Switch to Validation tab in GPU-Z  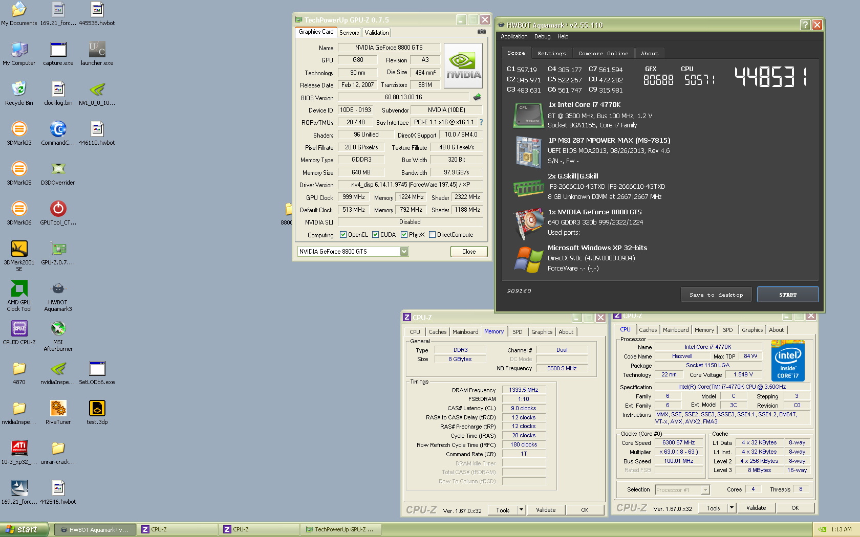377,33
